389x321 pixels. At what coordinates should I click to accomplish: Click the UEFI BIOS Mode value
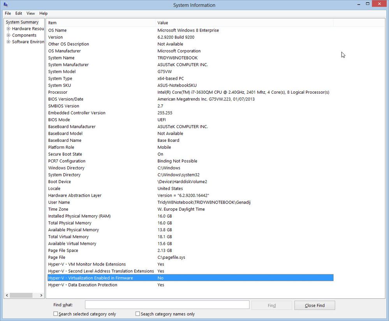pos(162,120)
